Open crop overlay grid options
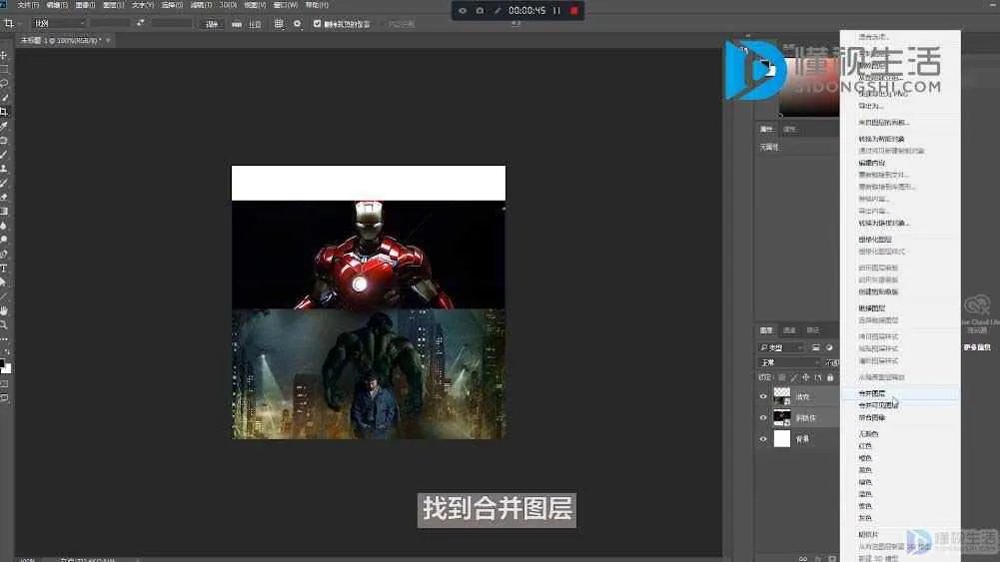1000x562 pixels. point(279,24)
